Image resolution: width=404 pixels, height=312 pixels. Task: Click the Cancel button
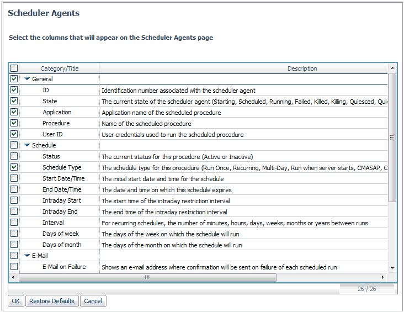[93, 301]
